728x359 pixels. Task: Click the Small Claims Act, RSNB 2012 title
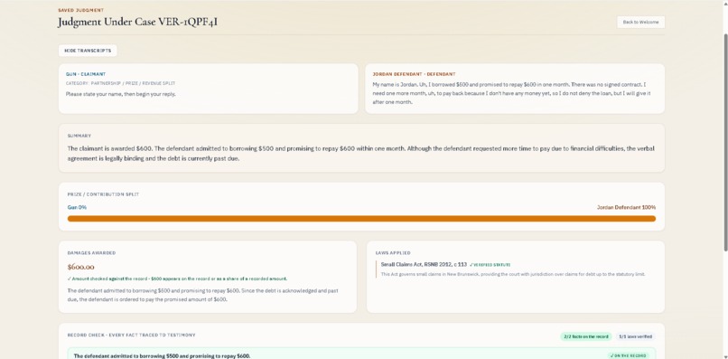424,264
